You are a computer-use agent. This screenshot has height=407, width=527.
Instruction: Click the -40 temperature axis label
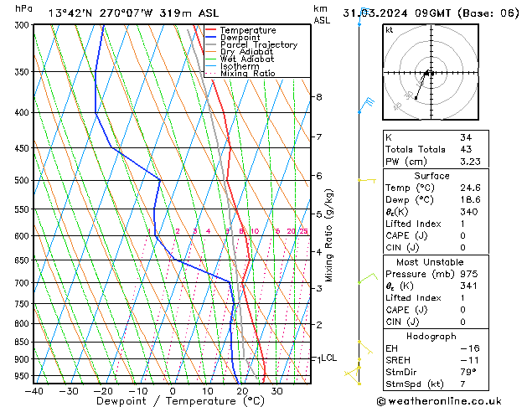pyautogui.click(x=34, y=391)
